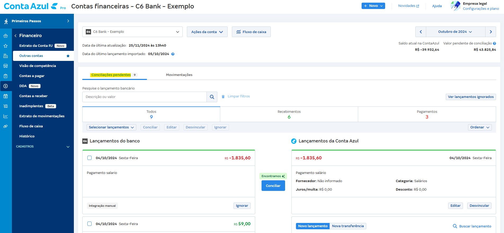Click Editar on the Conta Azul entry
Screen dimensions: 504x233
click(x=456, y=206)
